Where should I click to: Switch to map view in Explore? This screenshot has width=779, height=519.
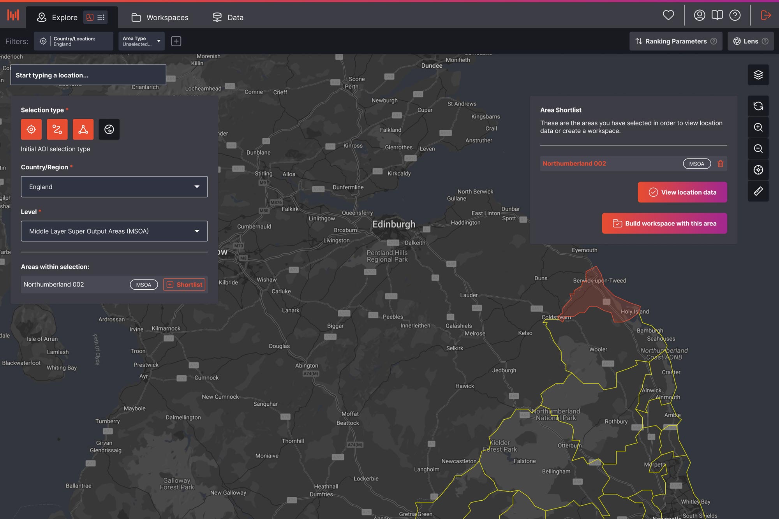tap(90, 17)
